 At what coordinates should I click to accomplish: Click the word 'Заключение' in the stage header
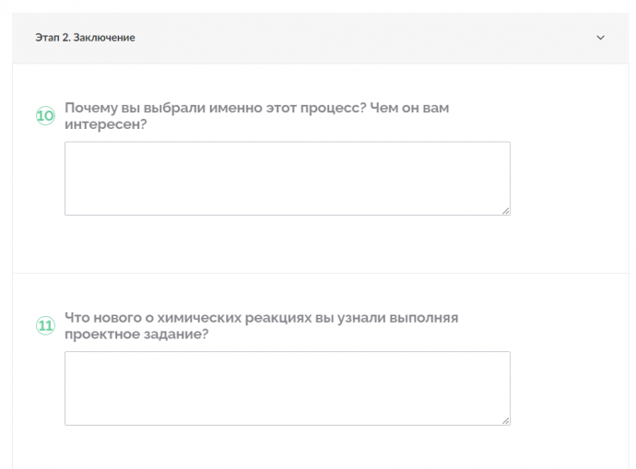click(x=104, y=38)
